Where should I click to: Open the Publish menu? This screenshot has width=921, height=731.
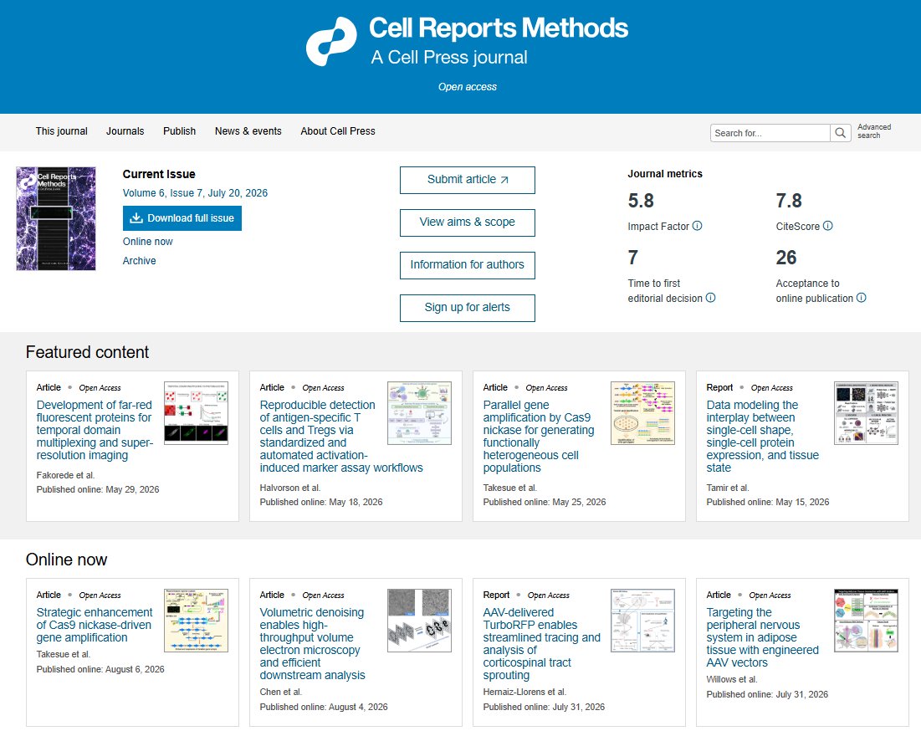point(180,131)
